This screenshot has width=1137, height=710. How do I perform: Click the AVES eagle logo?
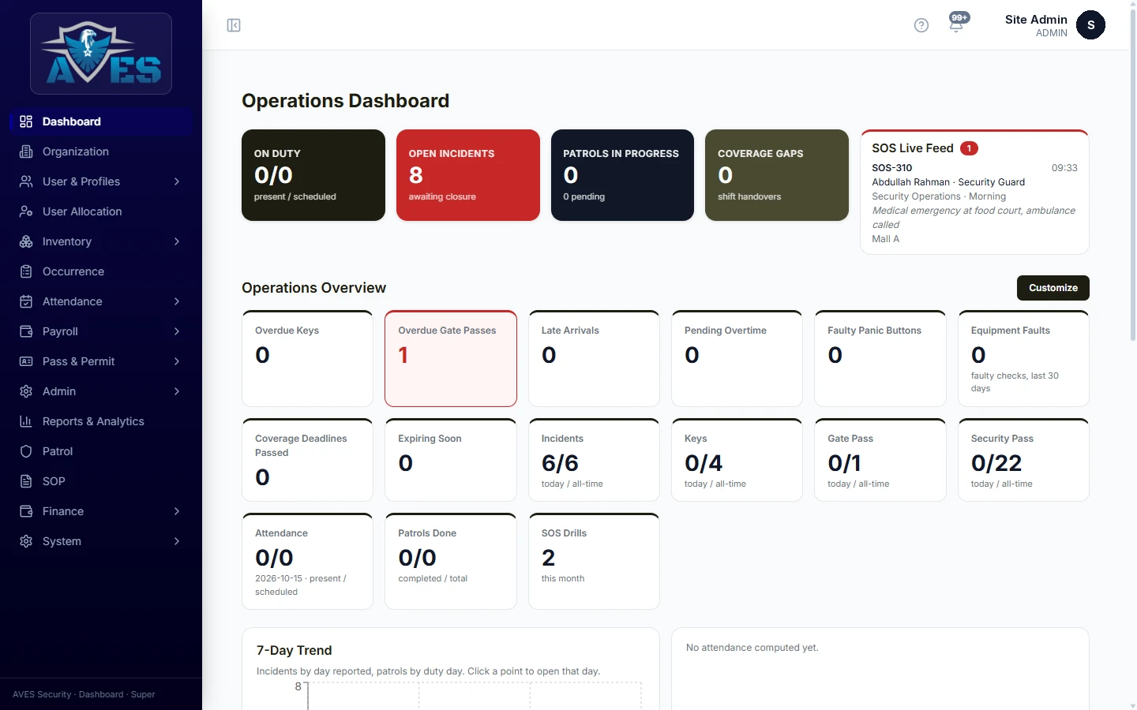pos(101,54)
